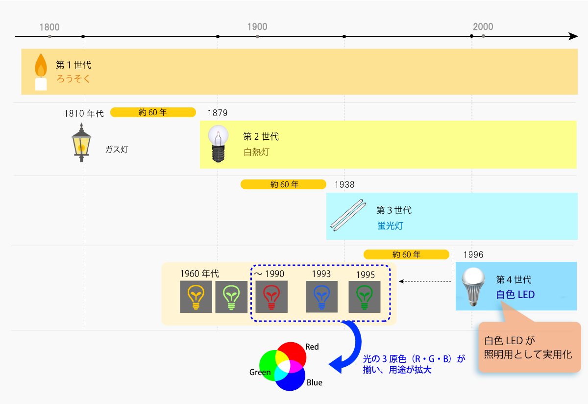Click the 第３世代 label
Image resolution: width=588 pixels, height=404 pixels.
click(394, 210)
